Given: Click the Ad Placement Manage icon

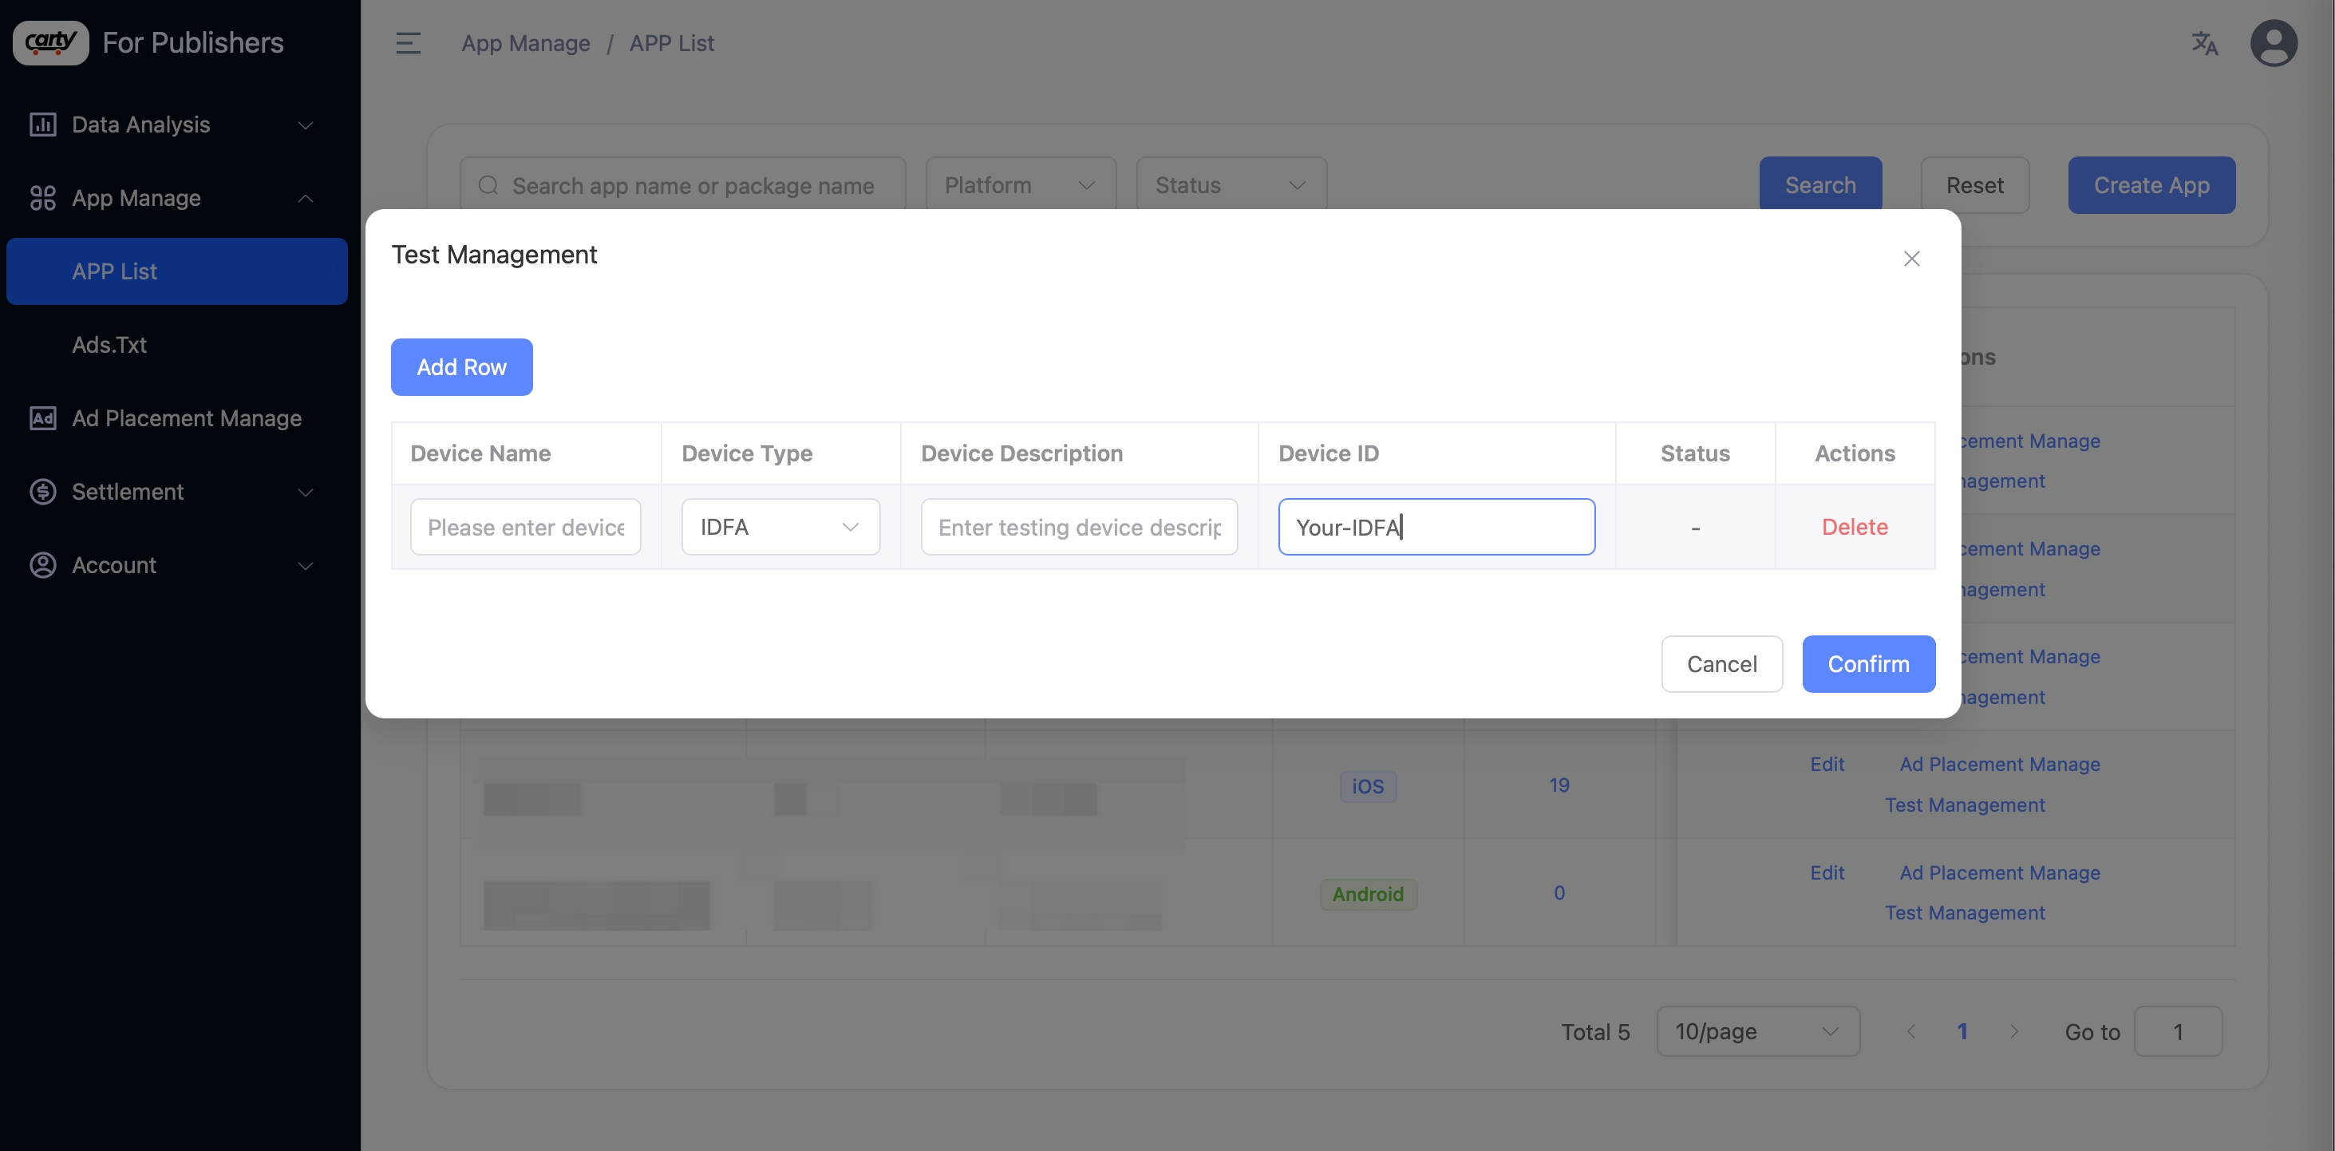Looking at the screenshot, I should coord(42,417).
